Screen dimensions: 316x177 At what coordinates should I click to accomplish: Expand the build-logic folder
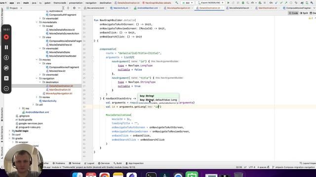tap(9, 131)
